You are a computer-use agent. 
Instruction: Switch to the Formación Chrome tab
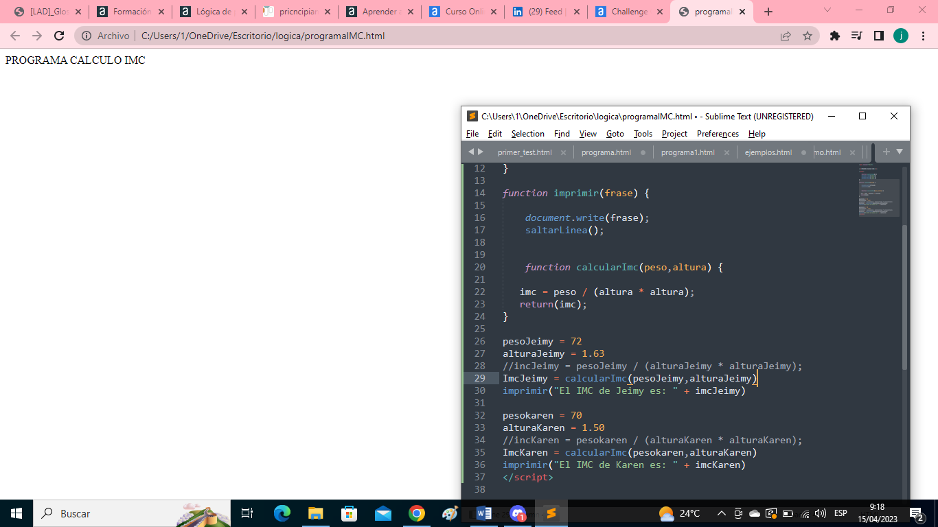(x=130, y=12)
